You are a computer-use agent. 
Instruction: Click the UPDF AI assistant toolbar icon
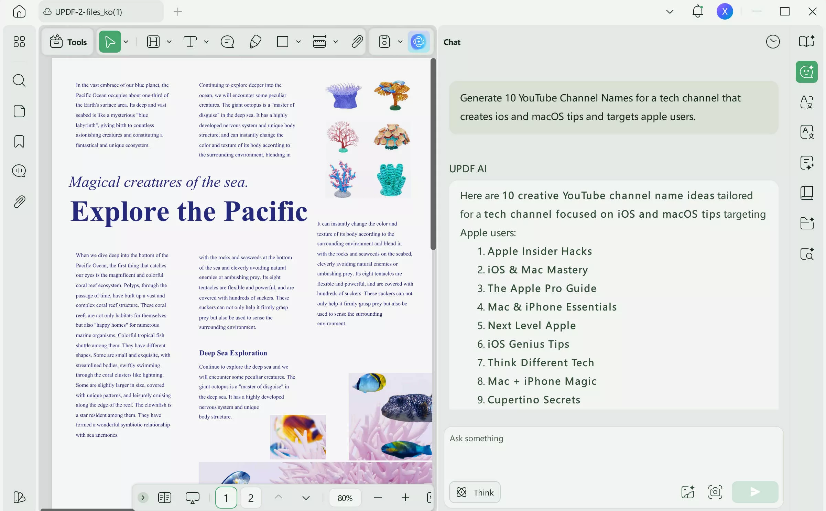click(x=419, y=42)
